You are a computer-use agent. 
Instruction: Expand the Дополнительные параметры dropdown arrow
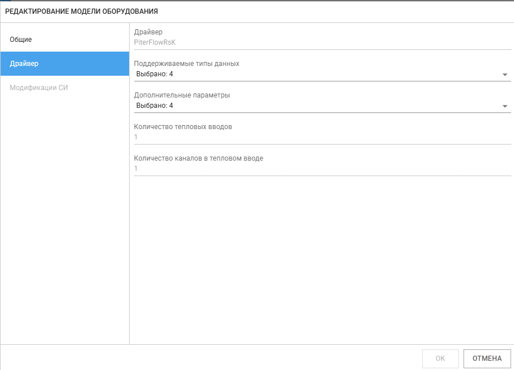[x=505, y=106]
